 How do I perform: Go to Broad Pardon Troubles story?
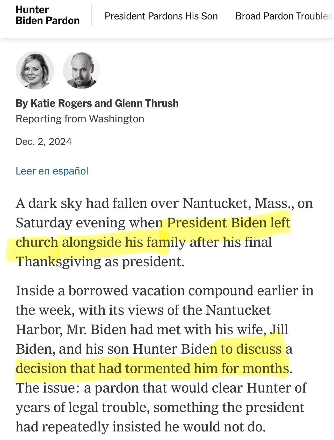coord(284,16)
